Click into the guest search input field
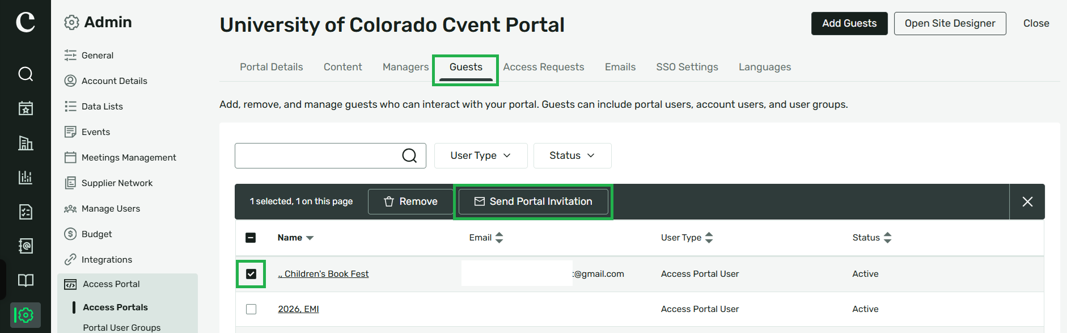 (x=317, y=155)
